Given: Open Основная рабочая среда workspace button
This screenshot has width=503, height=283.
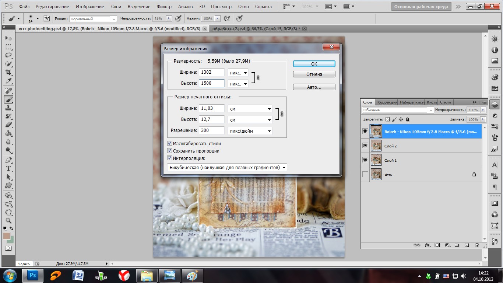Looking at the screenshot, I should (x=421, y=7).
